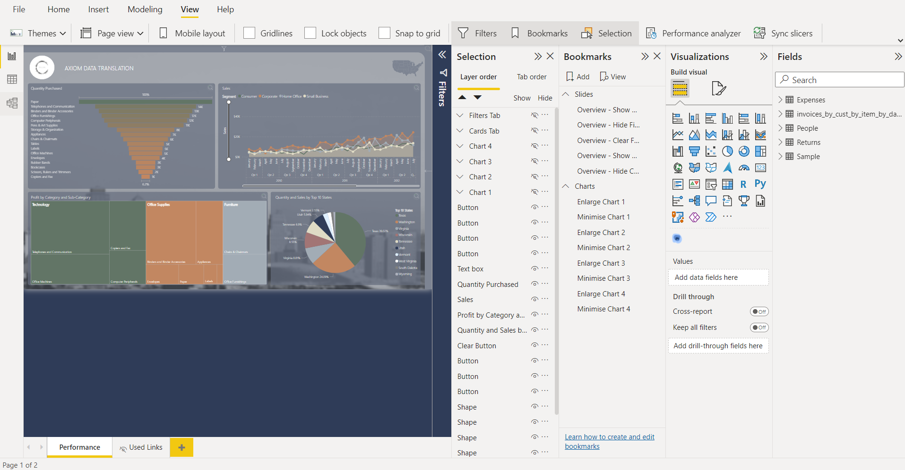
Task: Select the globe Map visual
Action: 678,168
